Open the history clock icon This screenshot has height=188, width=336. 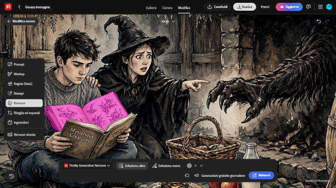[x=12, y=176]
